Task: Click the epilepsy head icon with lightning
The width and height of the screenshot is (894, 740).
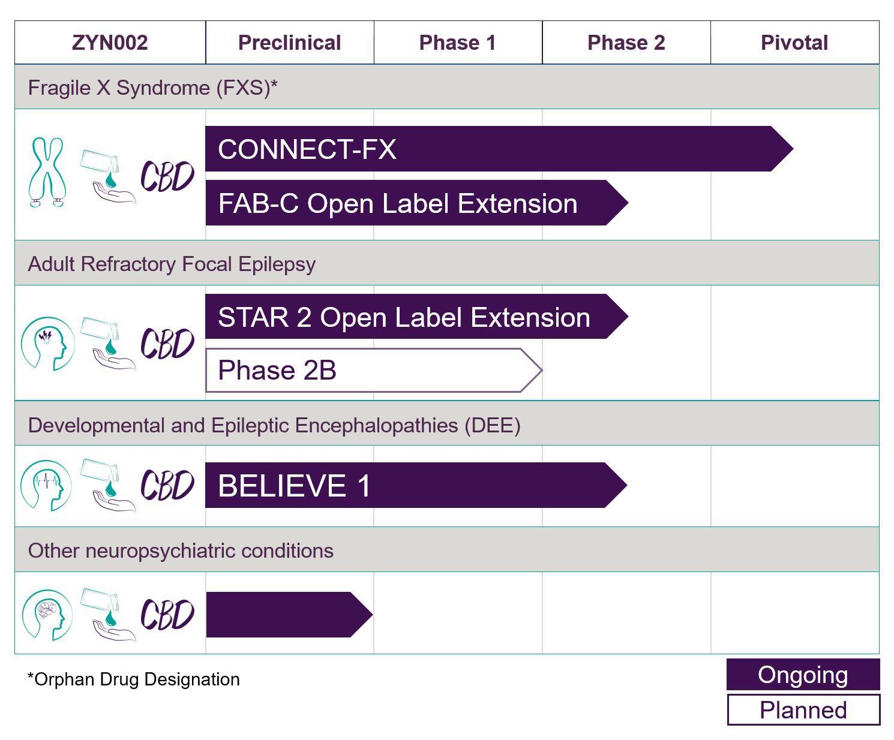Action: 47,344
